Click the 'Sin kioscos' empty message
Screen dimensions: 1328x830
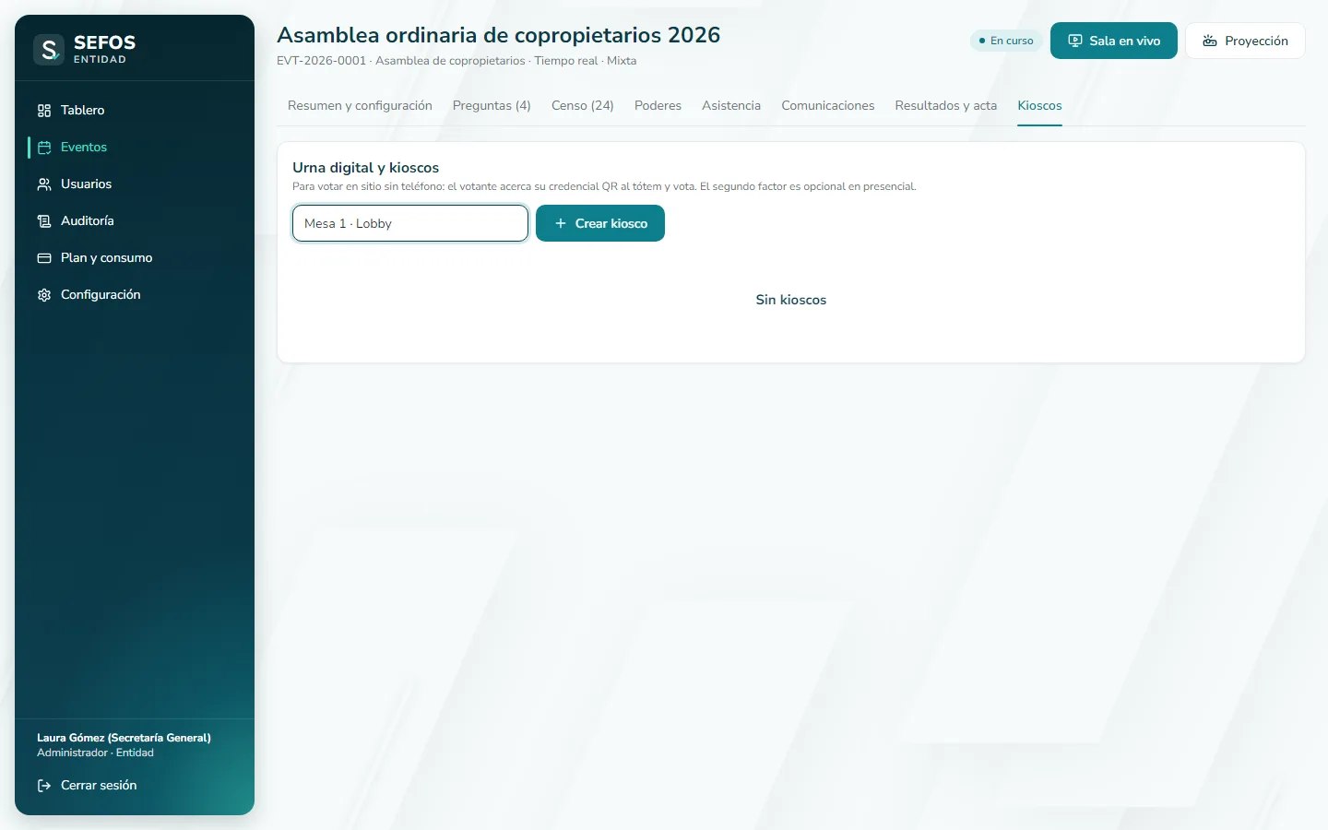791,300
